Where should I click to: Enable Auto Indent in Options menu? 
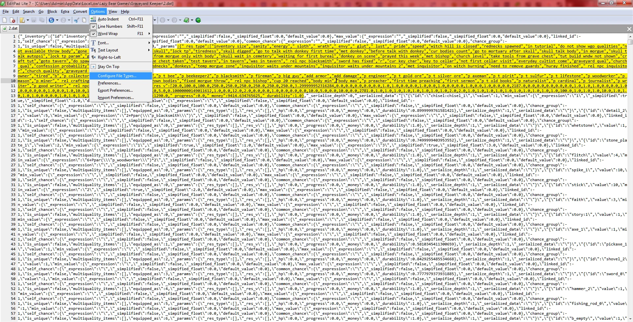click(x=121, y=19)
